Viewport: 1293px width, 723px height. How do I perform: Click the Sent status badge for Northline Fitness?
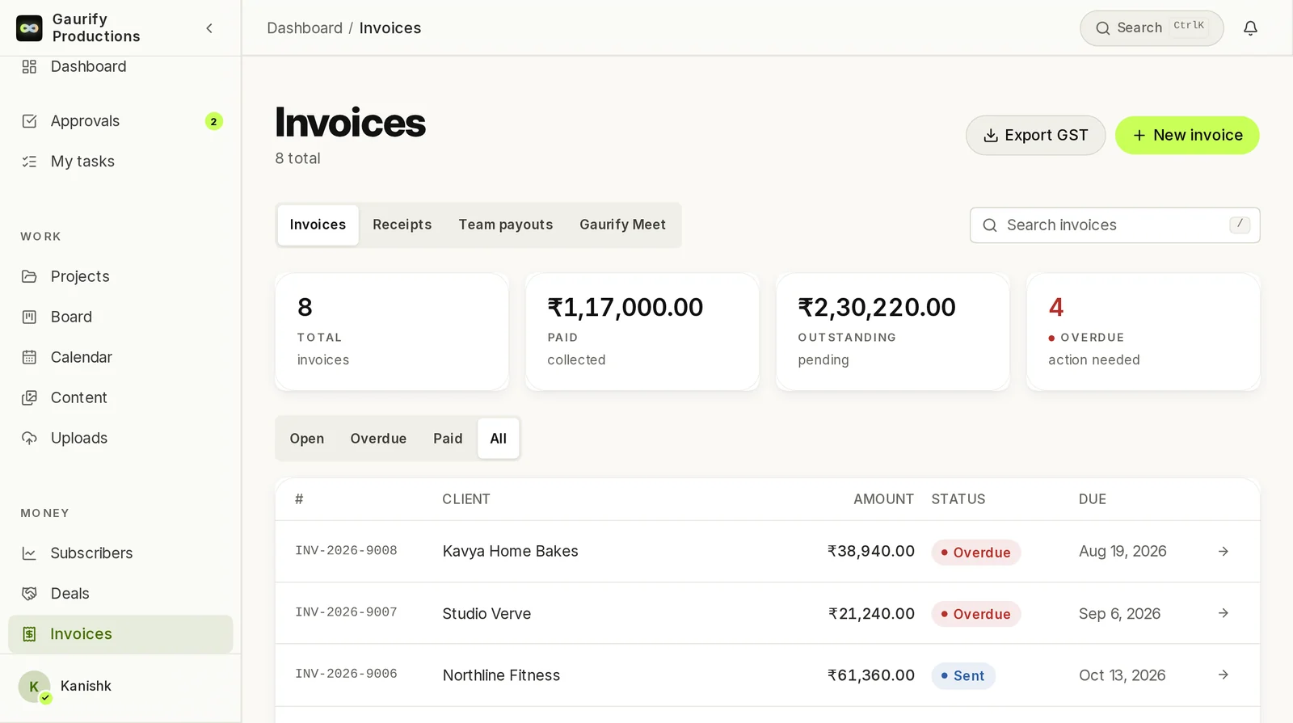coord(963,676)
